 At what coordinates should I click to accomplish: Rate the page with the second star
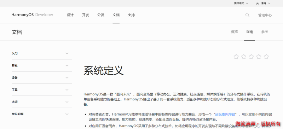244,57
